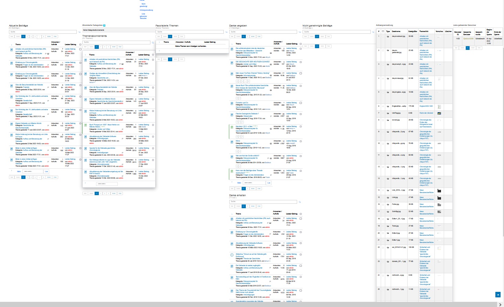Select the checkbox for attachment row 6 EnglandHer webp
Viewport: 504px width, 307px height.
[383, 106]
